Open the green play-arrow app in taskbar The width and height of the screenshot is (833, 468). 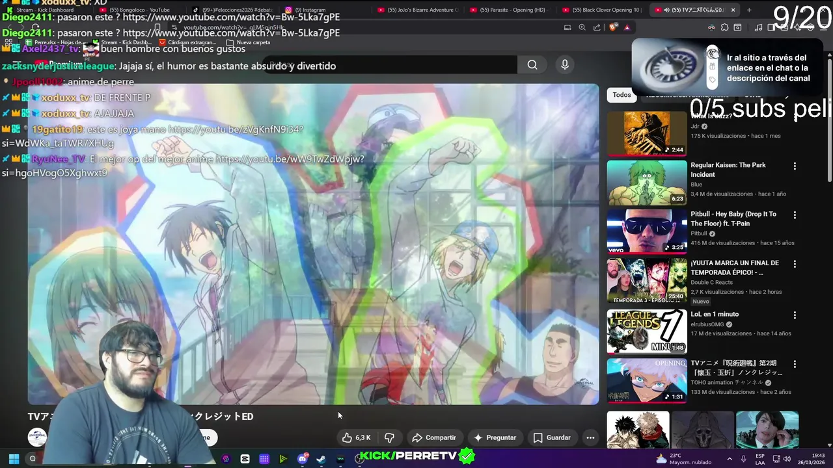point(283,459)
